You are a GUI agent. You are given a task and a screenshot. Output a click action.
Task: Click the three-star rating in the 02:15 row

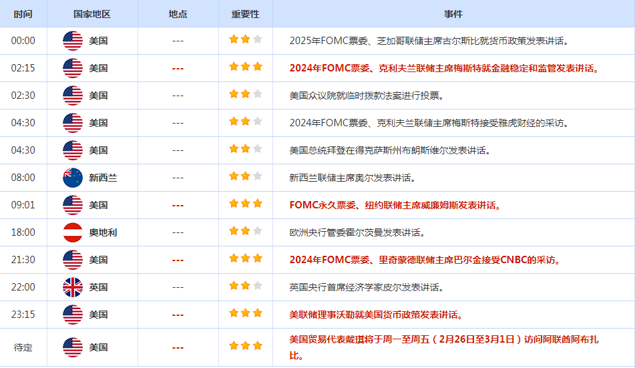point(246,67)
